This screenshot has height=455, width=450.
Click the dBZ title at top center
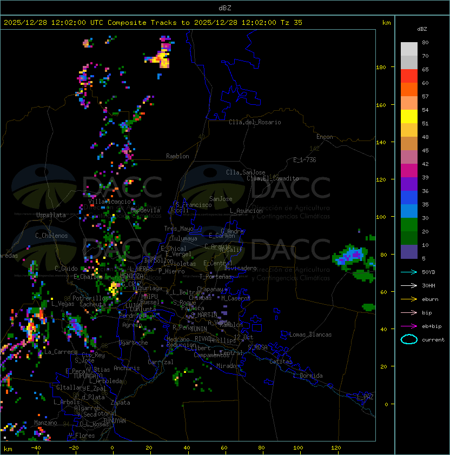pyautogui.click(x=225, y=8)
